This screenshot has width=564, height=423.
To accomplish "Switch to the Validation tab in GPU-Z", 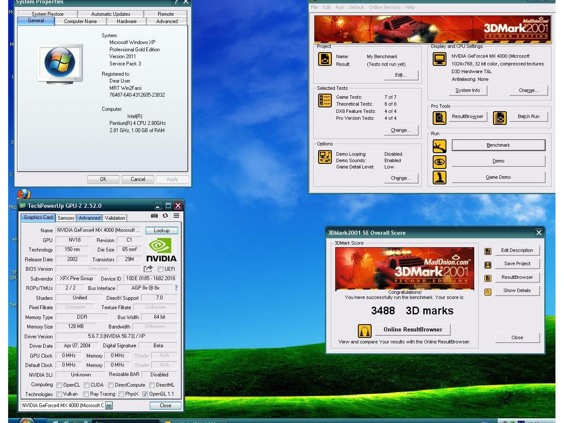I will tap(115, 218).
